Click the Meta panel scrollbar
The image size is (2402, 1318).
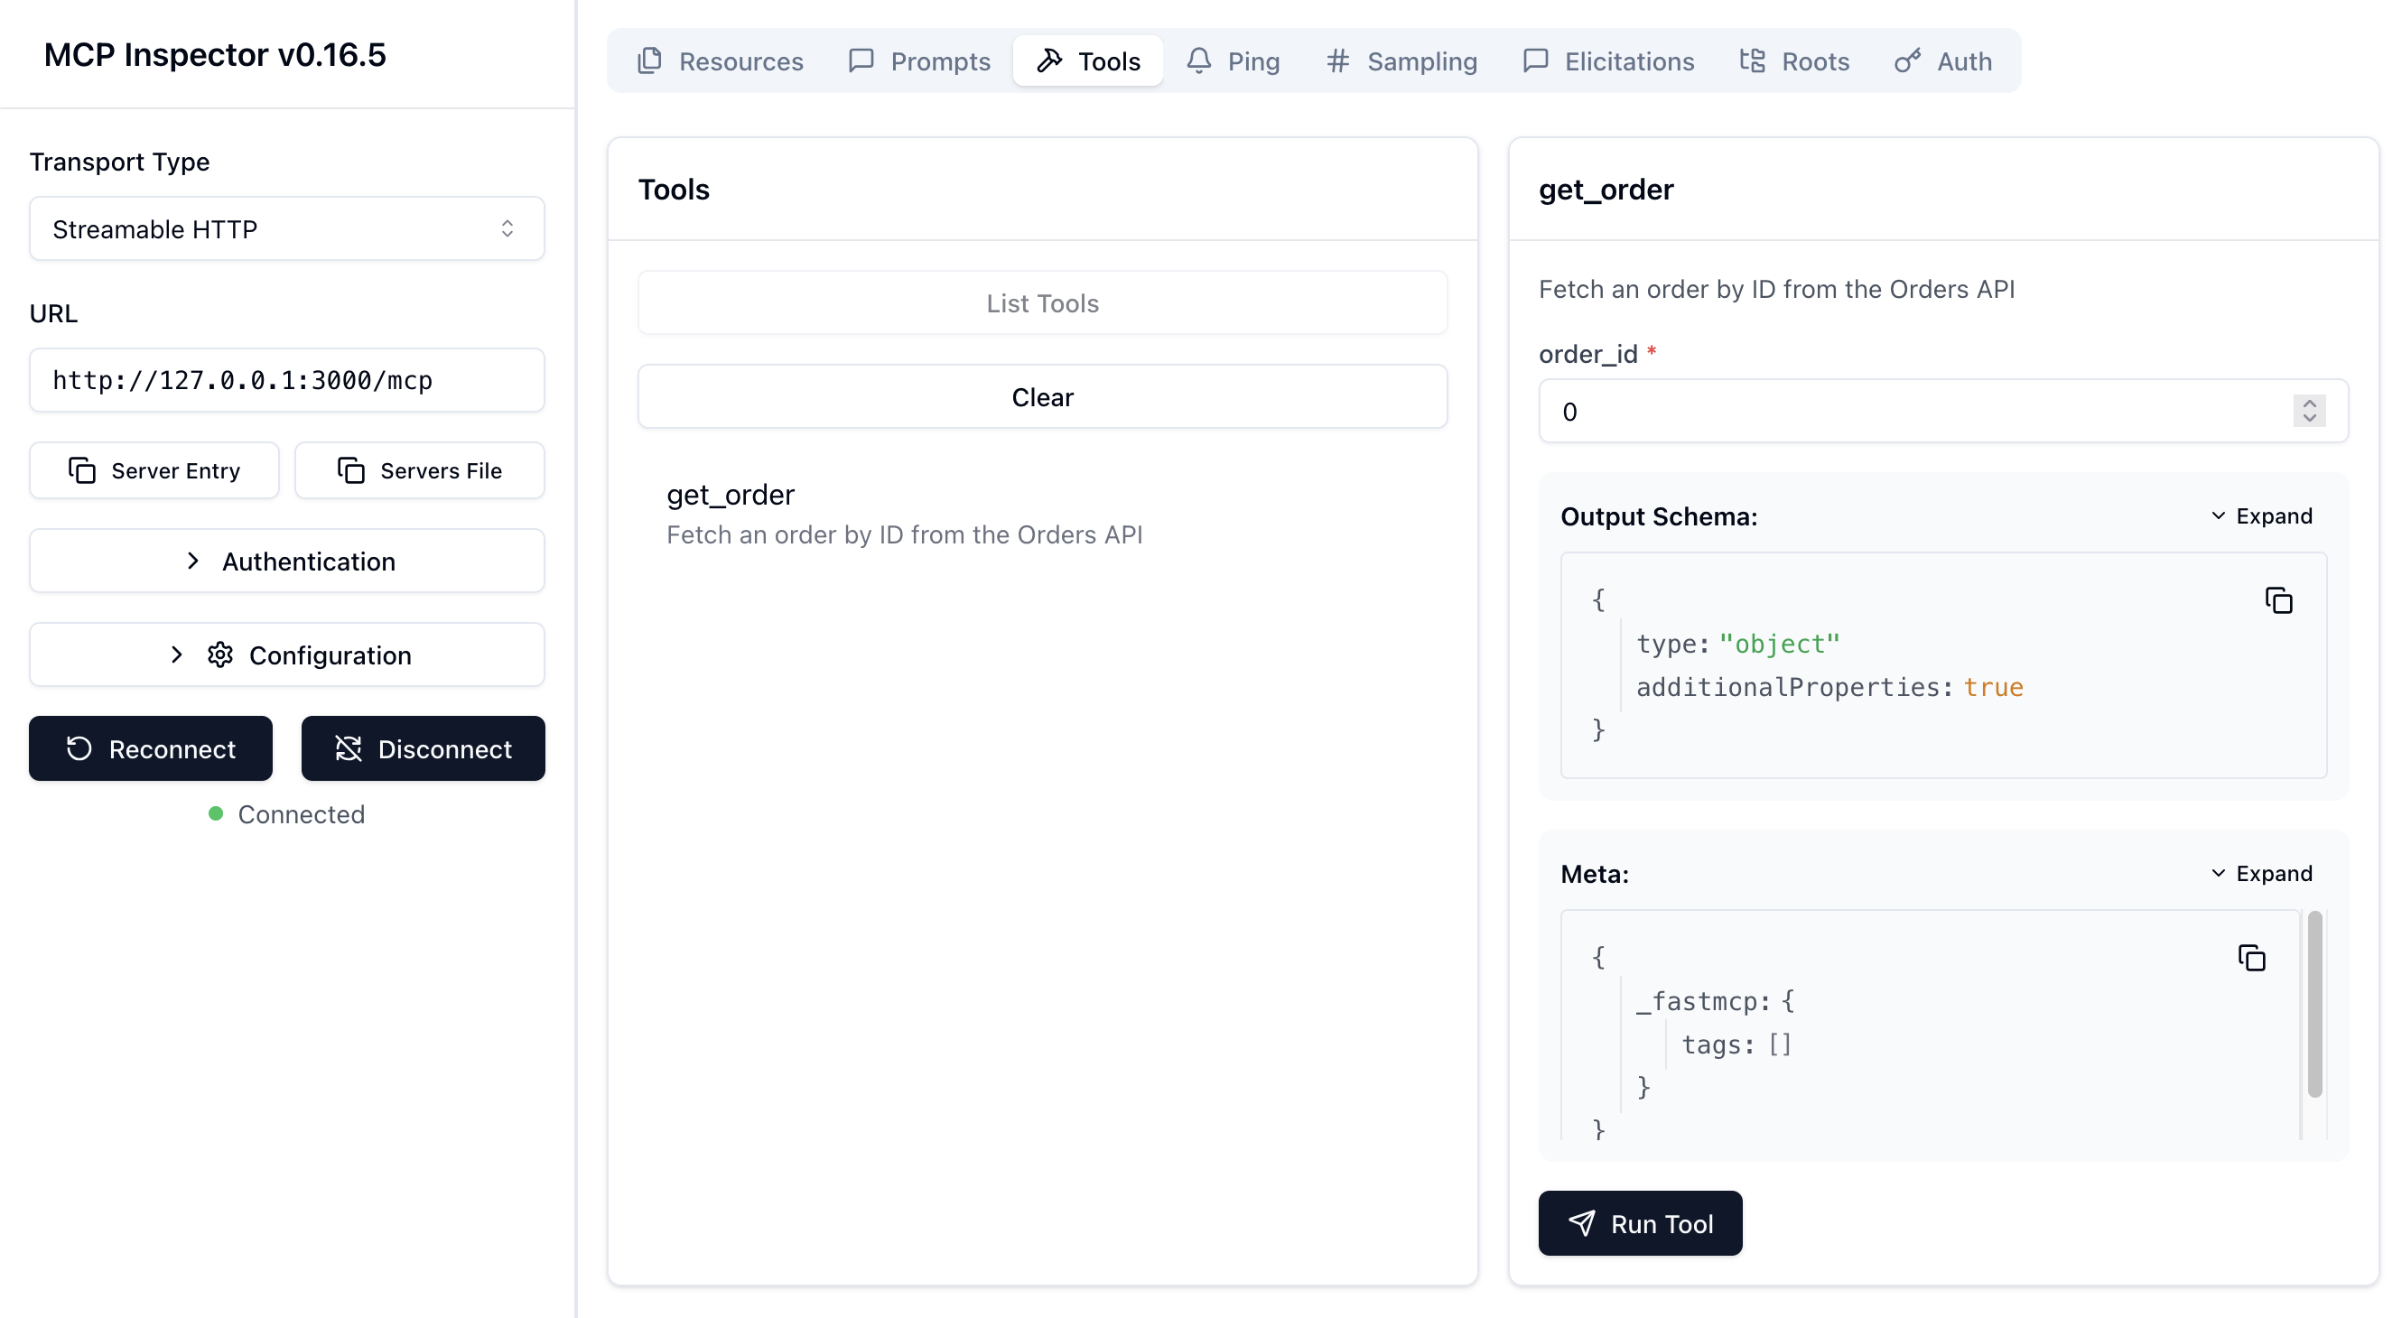tap(2314, 1005)
